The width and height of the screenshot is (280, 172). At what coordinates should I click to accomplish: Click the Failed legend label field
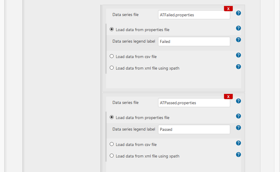click(194, 41)
